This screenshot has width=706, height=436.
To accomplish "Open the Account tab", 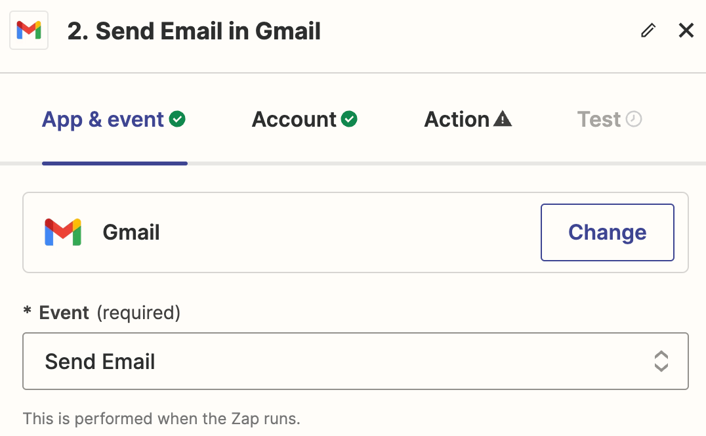I will point(294,120).
